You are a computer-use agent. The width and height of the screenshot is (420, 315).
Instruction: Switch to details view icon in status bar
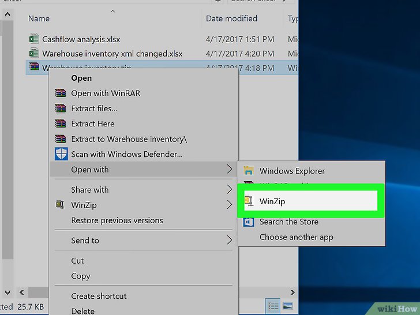coord(273,306)
